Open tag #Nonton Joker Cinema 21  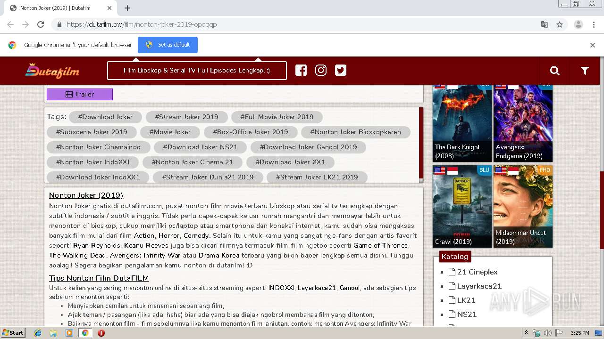(193, 162)
